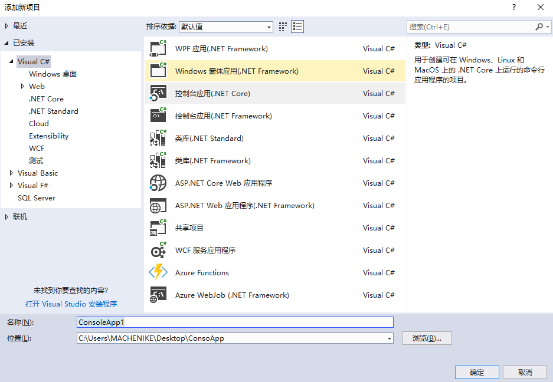The image size is (553, 382).
Task: Click 确定 to confirm
Action: (477, 372)
